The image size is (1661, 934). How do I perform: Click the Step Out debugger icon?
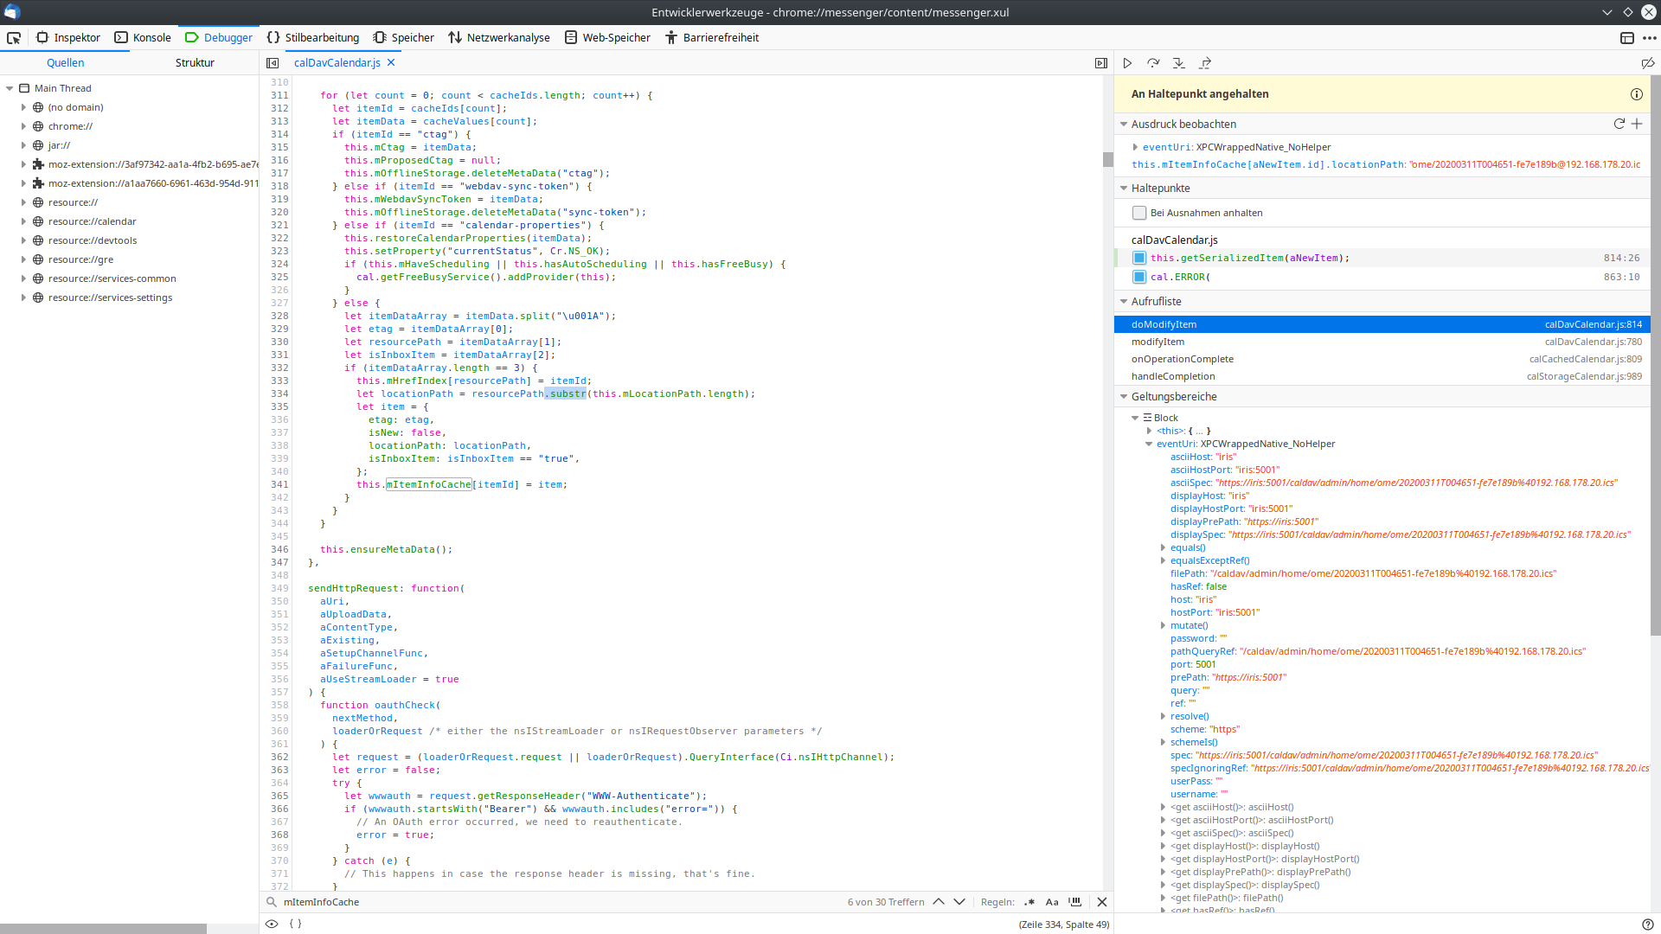coord(1205,63)
